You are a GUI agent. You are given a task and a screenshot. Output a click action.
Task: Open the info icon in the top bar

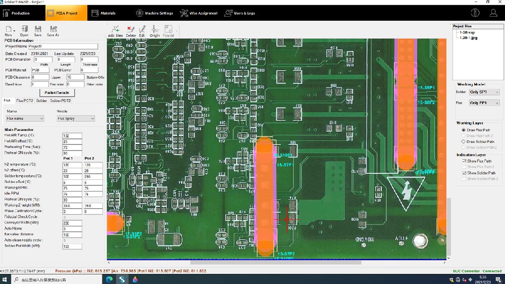tap(475, 13)
